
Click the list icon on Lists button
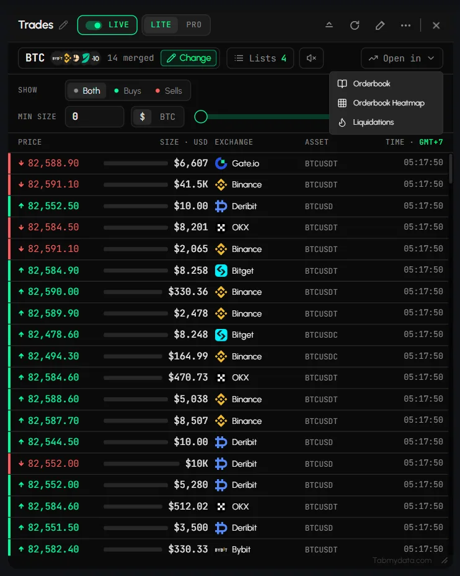(x=239, y=58)
